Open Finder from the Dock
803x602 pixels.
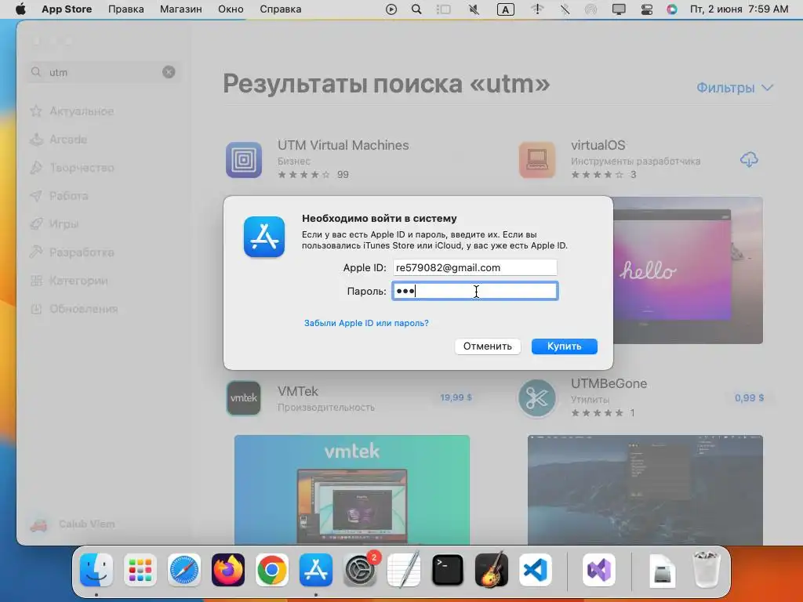(x=96, y=570)
